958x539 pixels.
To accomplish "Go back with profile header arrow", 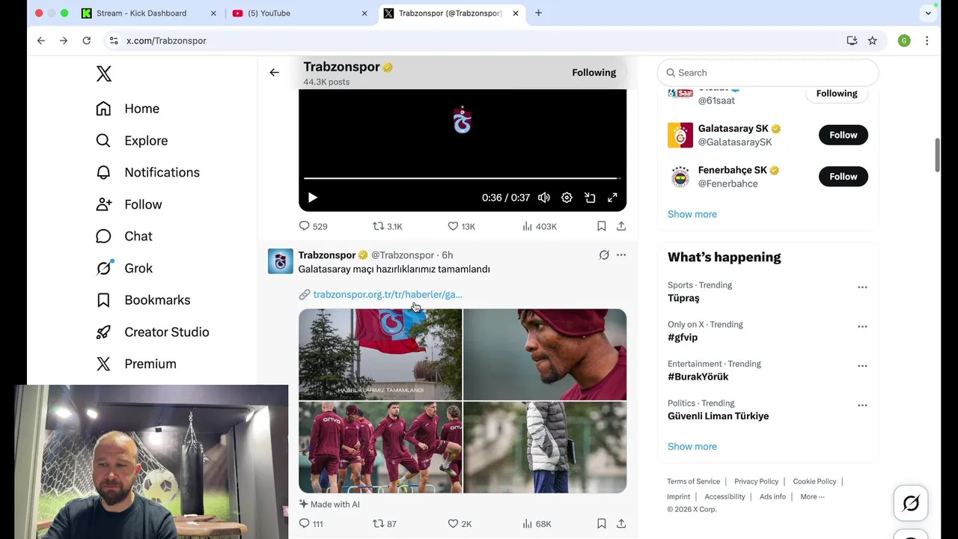I will click(275, 73).
